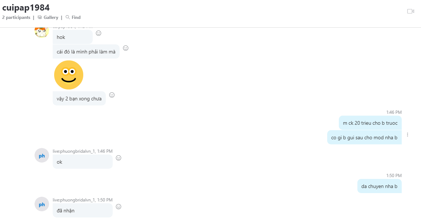
Task: Open the Gallery of shared media
Action: pyautogui.click(x=48, y=17)
